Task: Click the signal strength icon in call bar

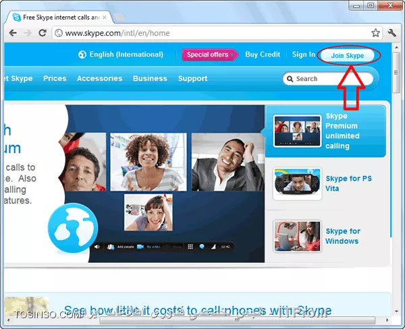Action: [x=213, y=247]
